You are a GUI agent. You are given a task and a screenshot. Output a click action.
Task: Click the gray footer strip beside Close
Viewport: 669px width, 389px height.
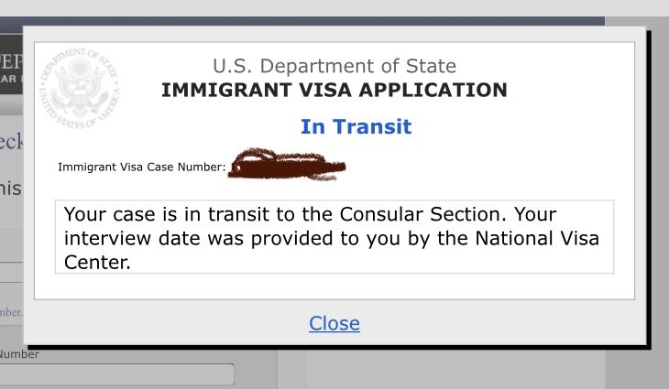(x=504, y=323)
